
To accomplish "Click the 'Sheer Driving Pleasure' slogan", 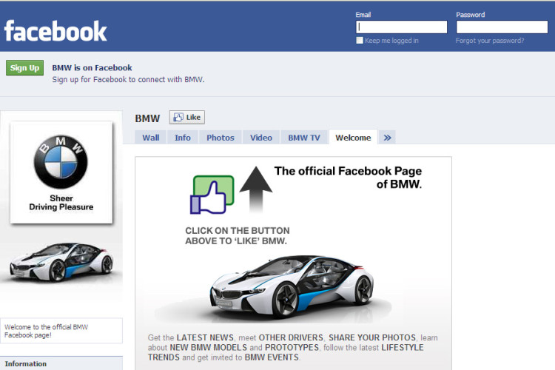I will coord(61,203).
